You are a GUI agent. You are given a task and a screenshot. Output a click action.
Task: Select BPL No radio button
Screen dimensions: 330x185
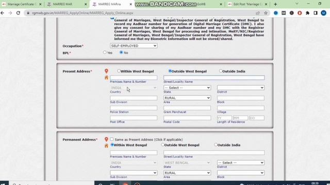click(x=121, y=52)
